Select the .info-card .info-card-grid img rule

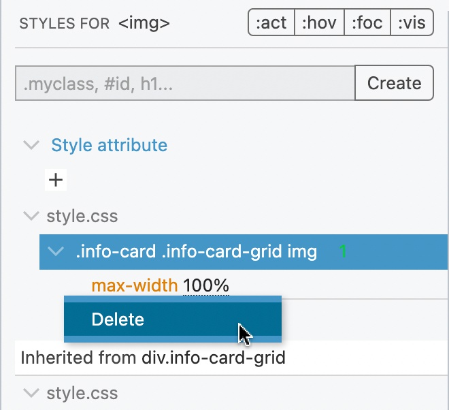click(x=244, y=252)
